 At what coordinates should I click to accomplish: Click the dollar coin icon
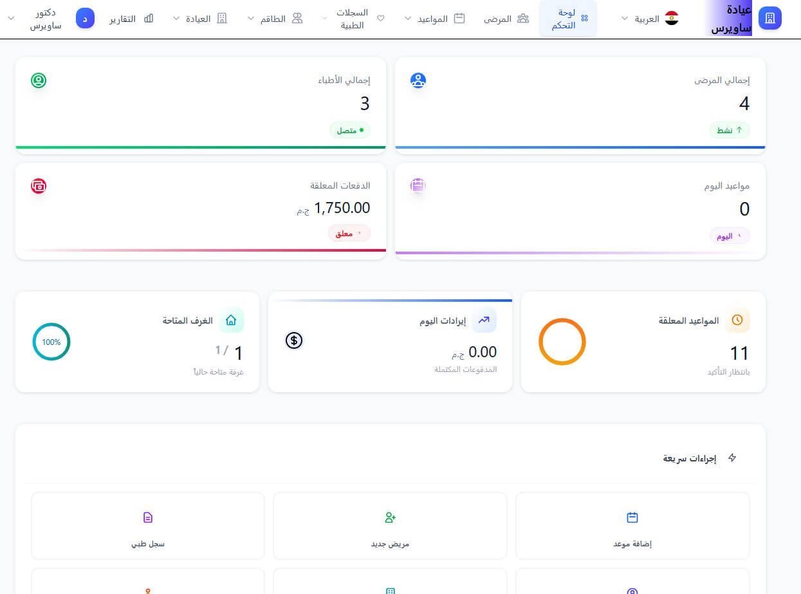point(294,340)
